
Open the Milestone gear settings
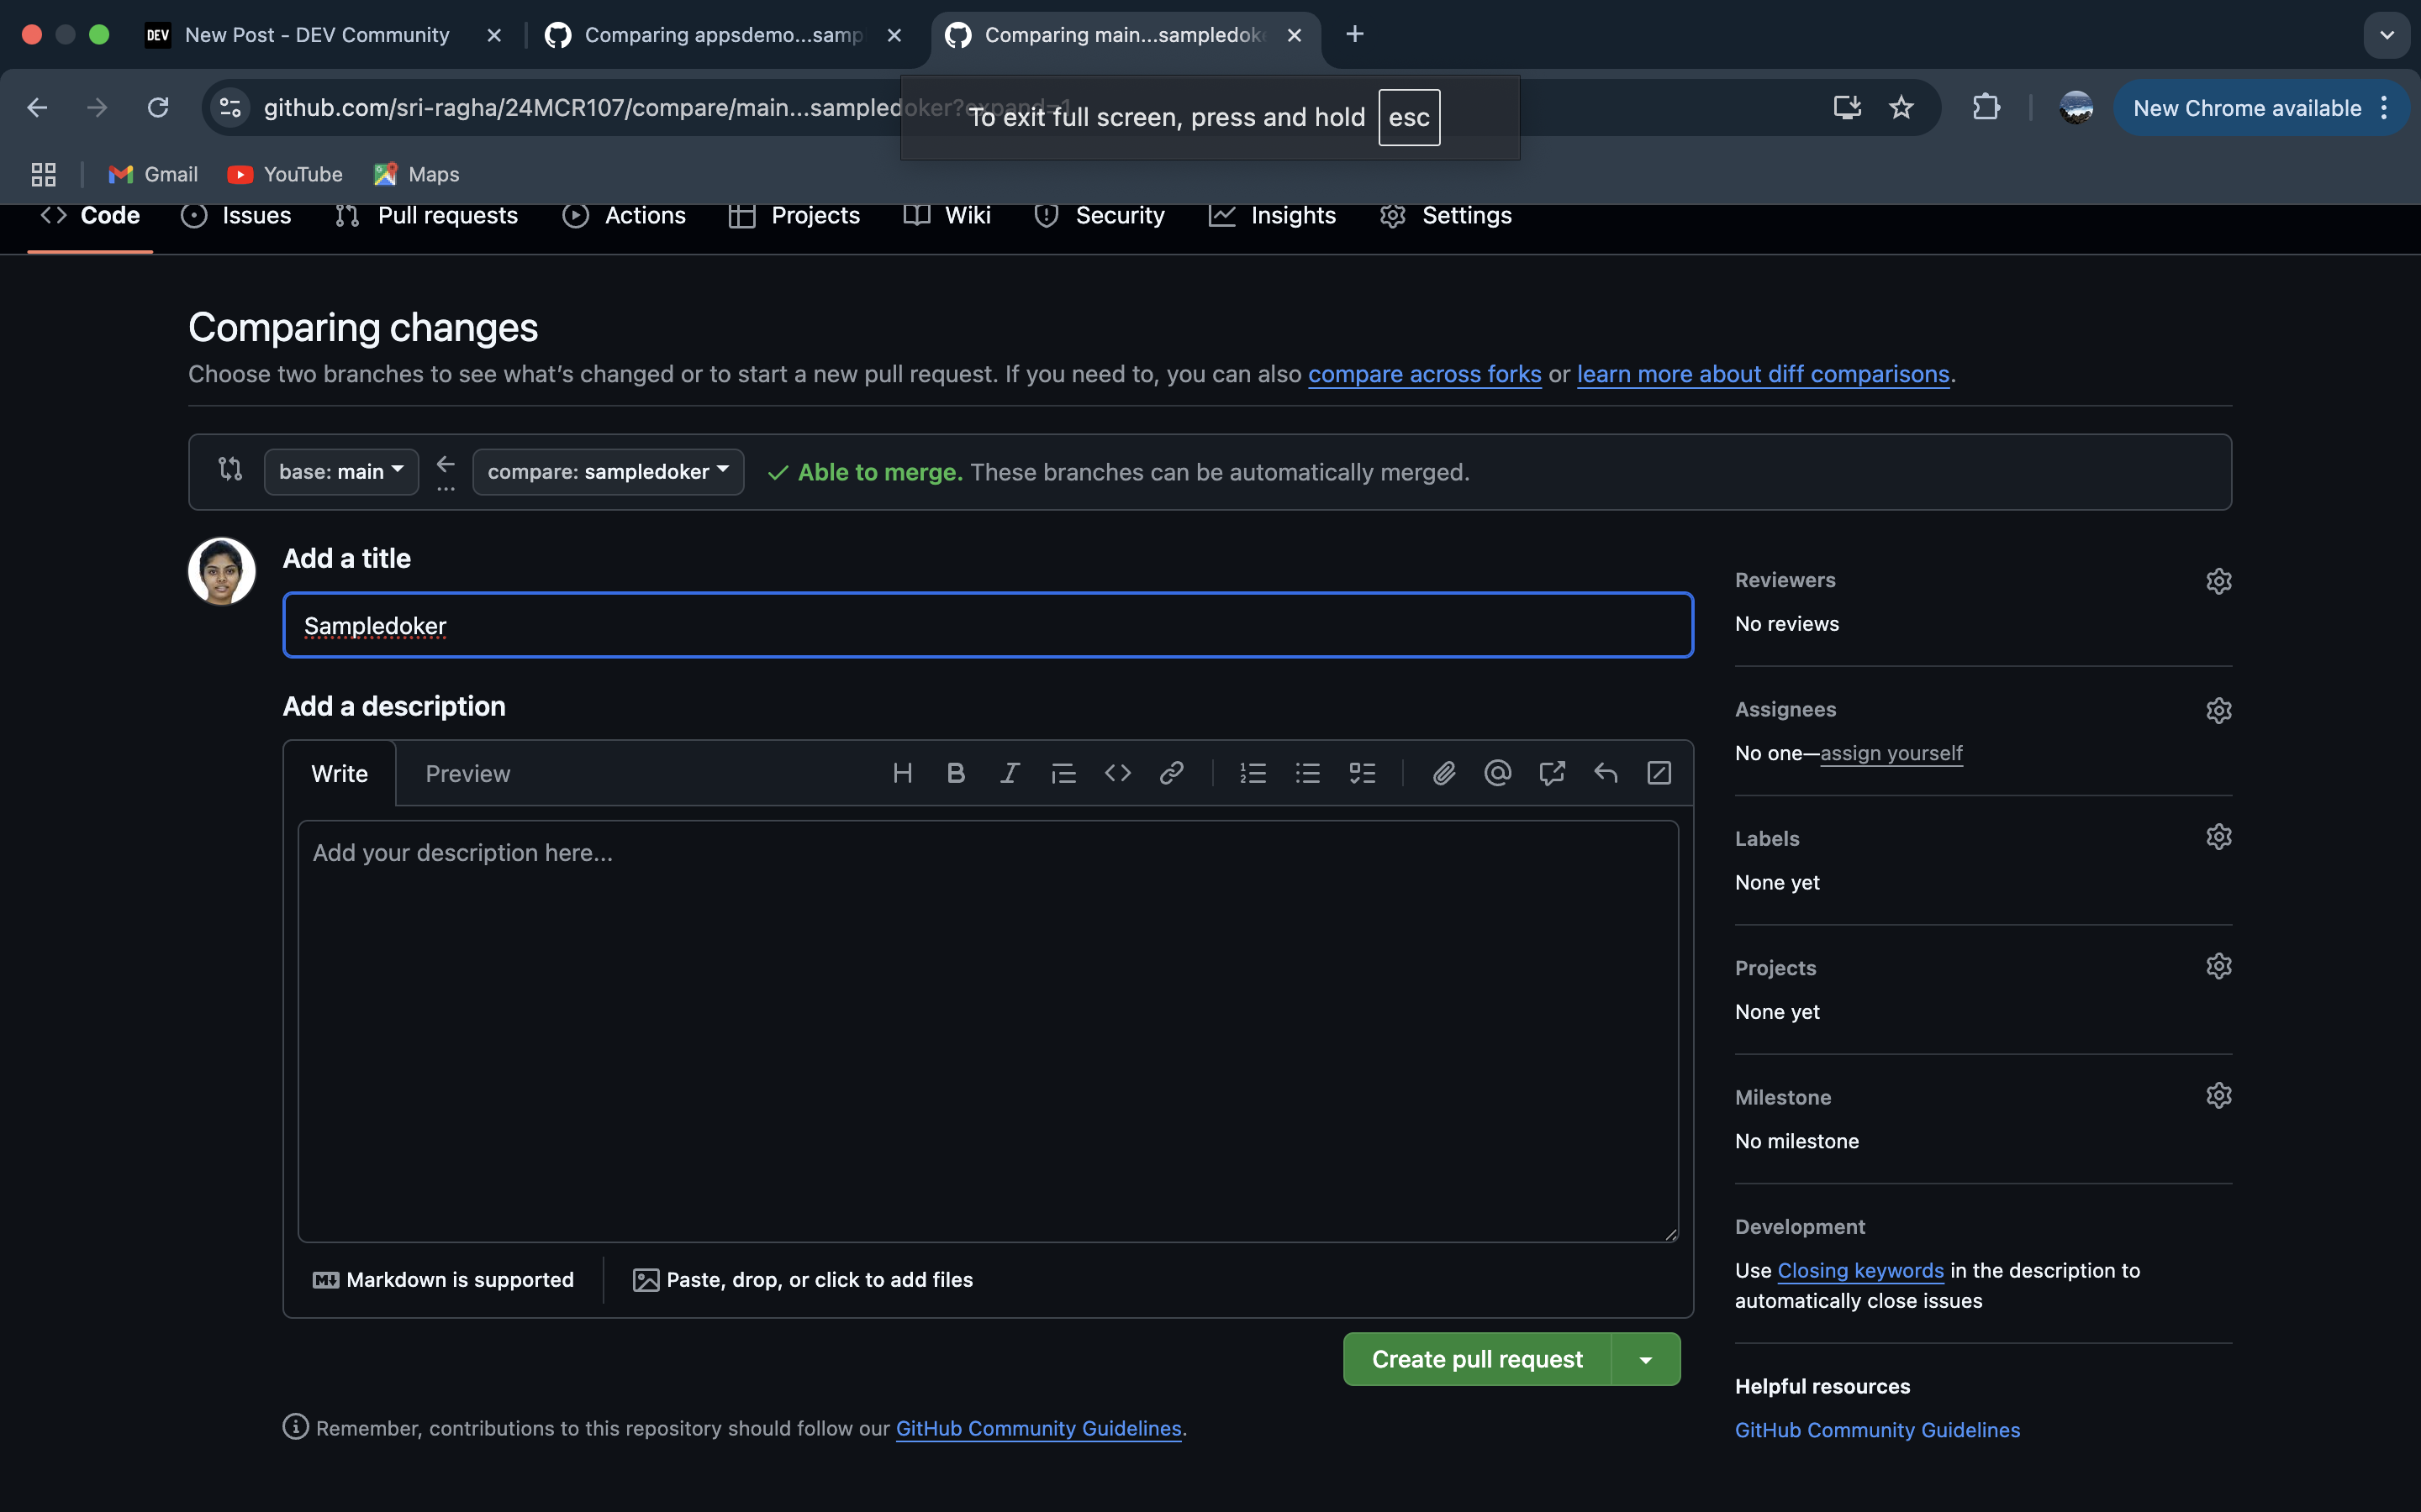click(2218, 1096)
